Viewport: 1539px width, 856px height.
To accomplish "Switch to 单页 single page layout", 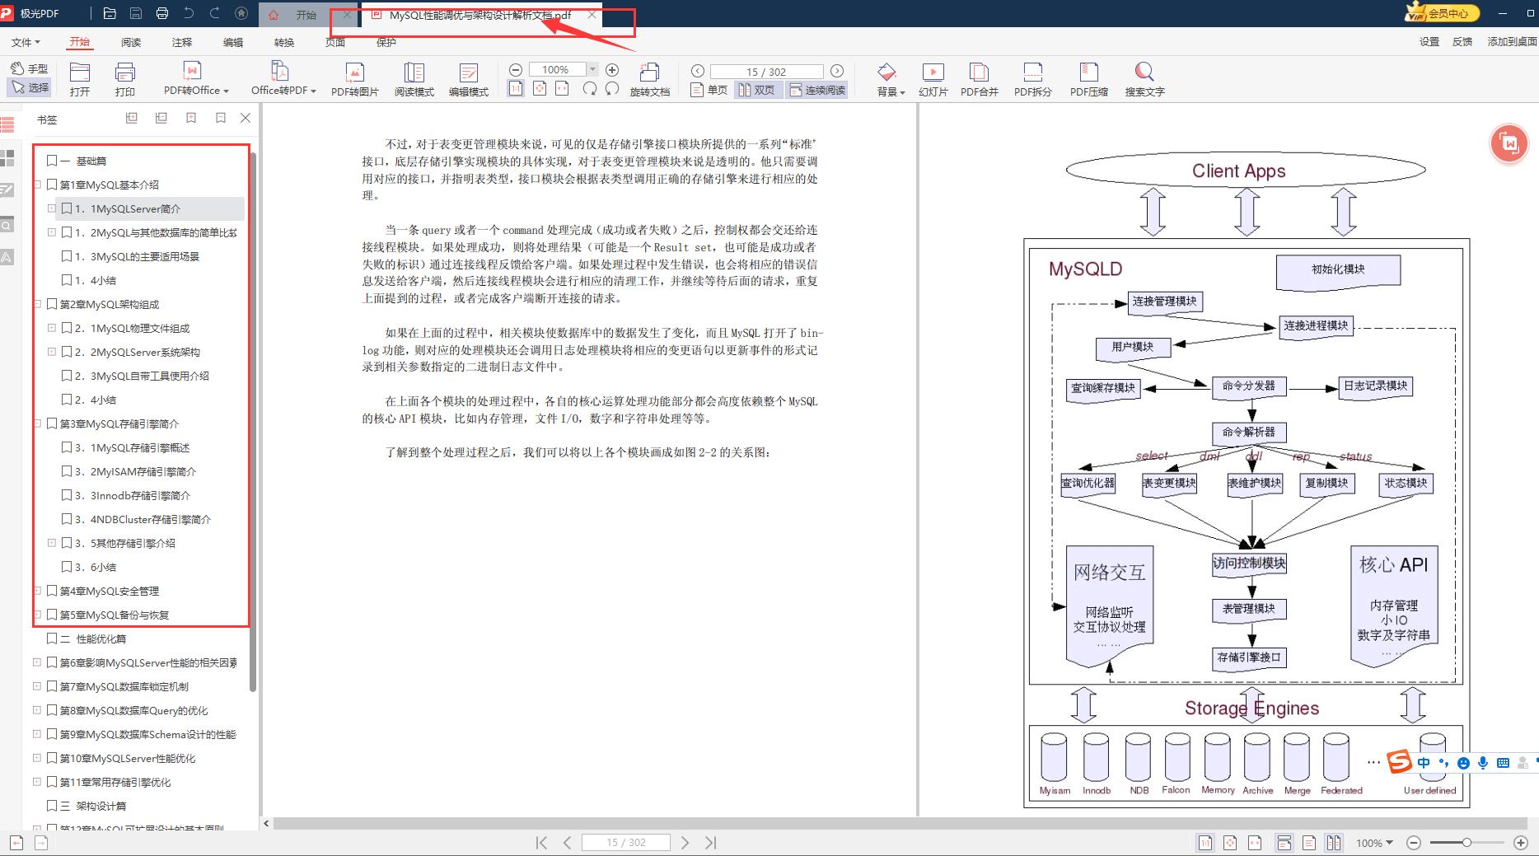I will 709,90.
